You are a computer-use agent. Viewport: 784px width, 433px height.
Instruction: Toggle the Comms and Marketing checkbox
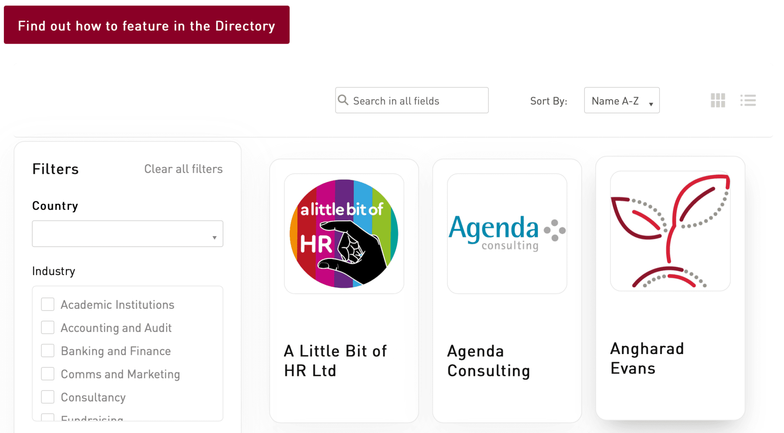click(47, 374)
